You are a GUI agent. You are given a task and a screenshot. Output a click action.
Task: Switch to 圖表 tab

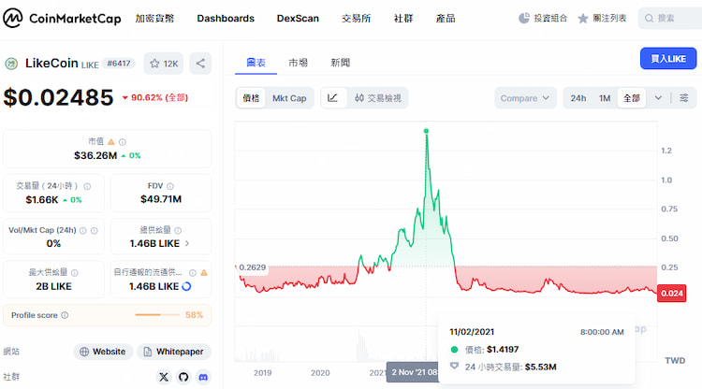[x=256, y=63]
